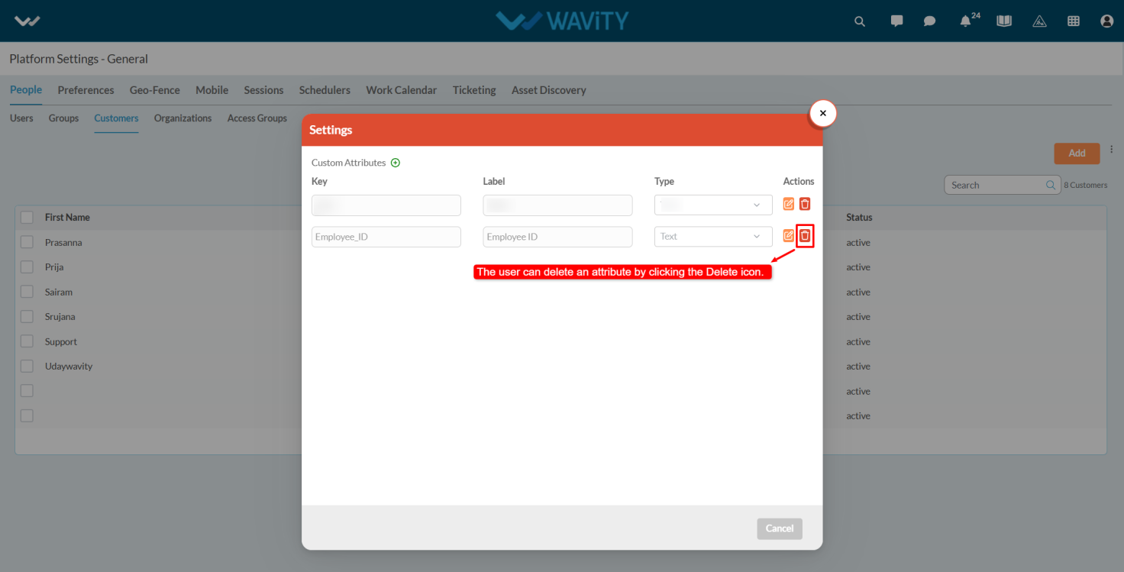The width and height of the screenshot is (1124, 572).
Task: Click the Cancel button in Settings dialog
Action: point(780,528)
